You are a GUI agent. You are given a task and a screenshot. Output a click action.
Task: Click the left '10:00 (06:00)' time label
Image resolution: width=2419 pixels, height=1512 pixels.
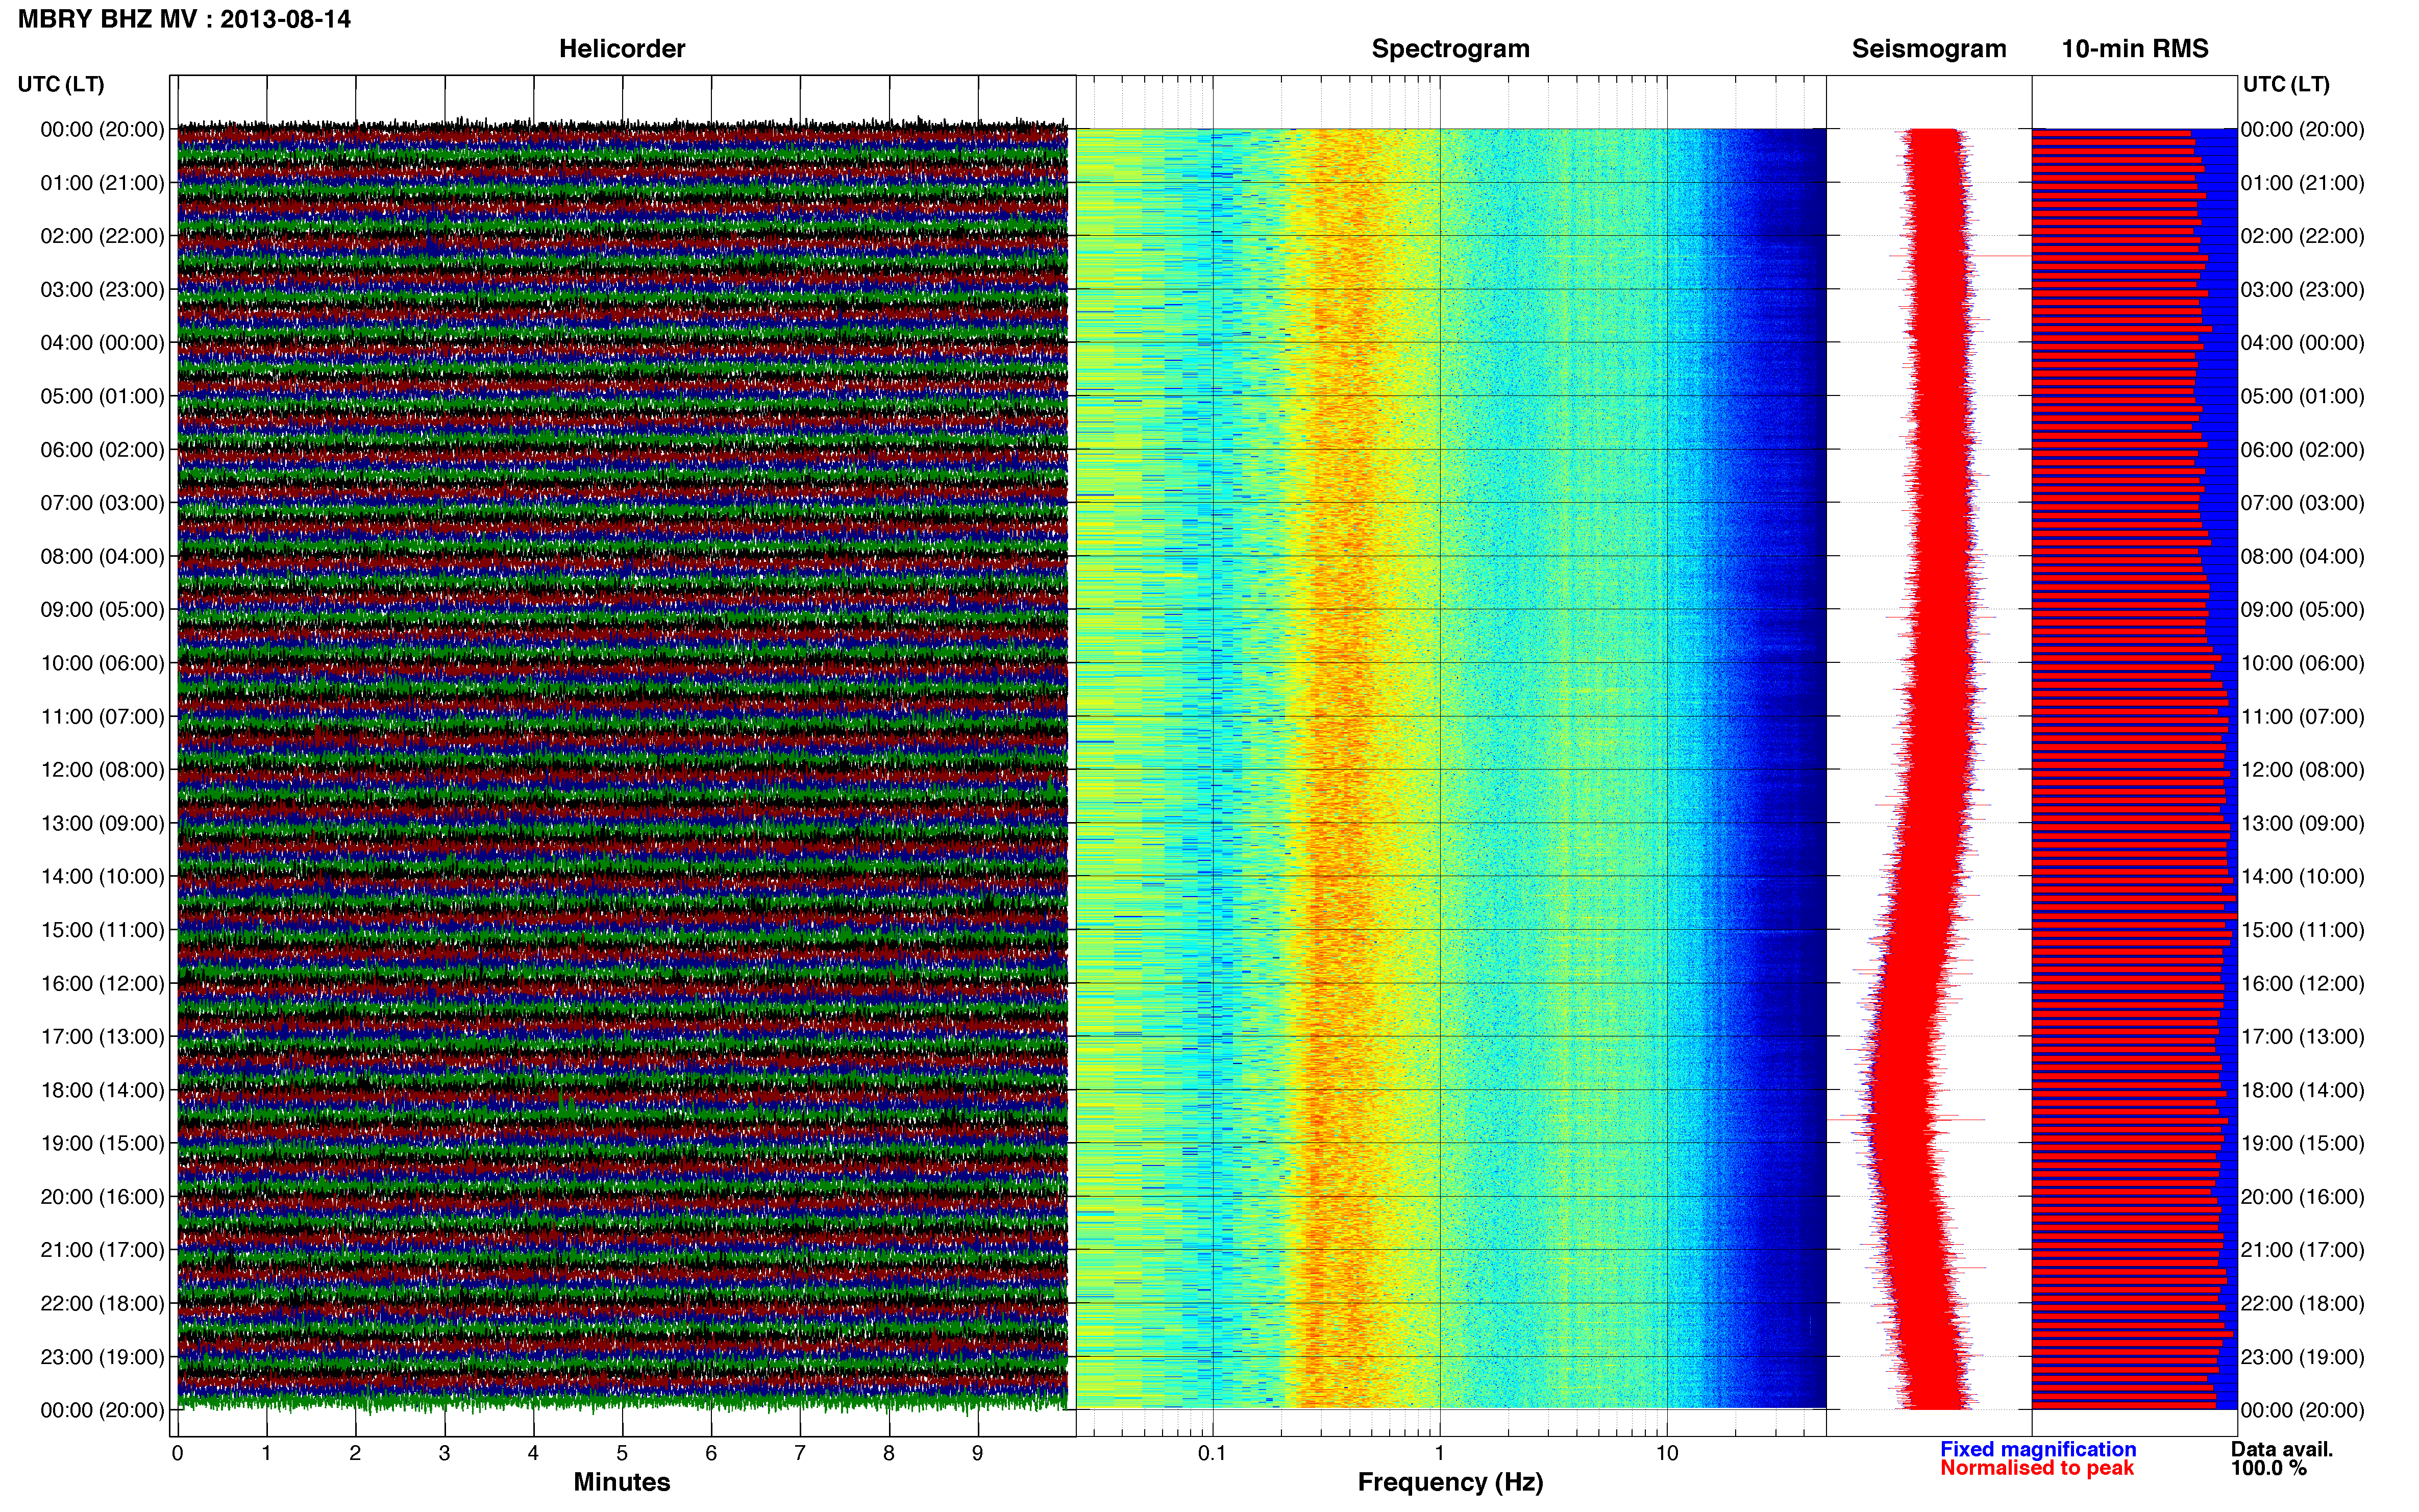pos(102,663)
